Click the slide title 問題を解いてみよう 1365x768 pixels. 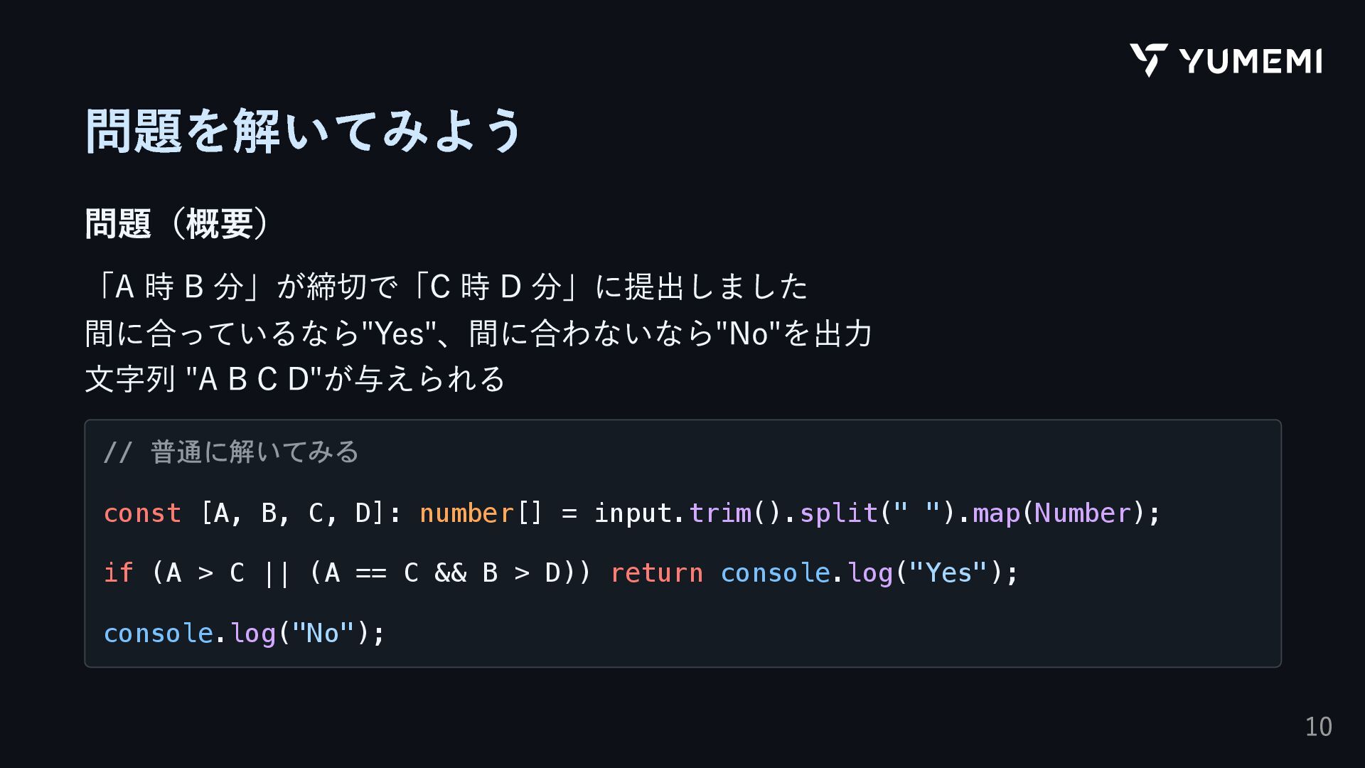tap(304, 131)
